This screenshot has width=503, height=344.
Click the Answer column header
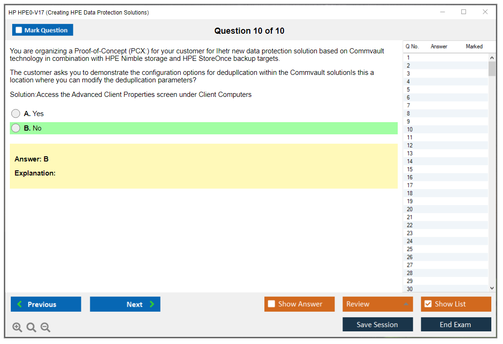pyautogui.click(x=439, y=46)
